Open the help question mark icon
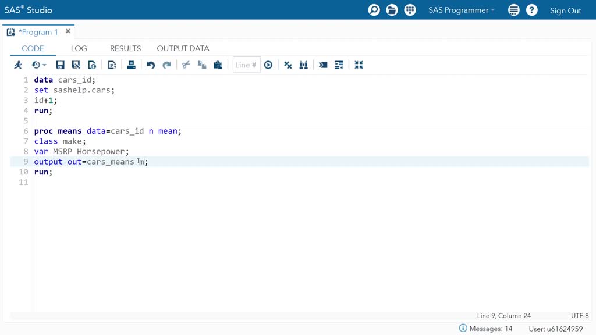 click(x=532, y=10)
